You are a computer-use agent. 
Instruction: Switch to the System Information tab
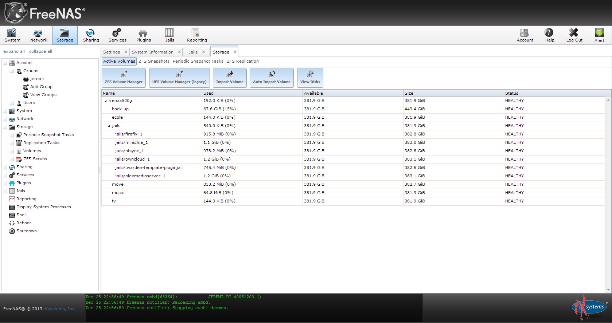pyautogui.click(x=152, y=52)
